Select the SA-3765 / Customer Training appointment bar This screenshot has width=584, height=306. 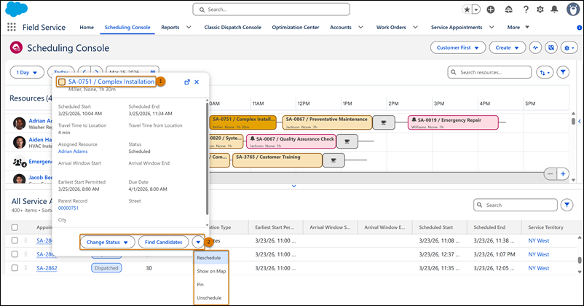[x=277, y=160]
